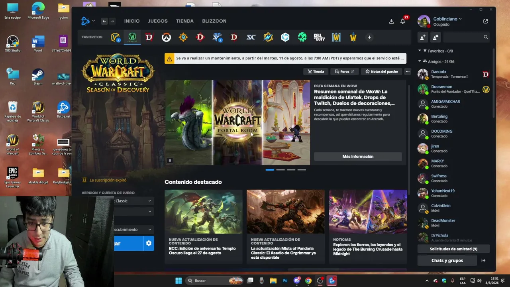Collapse the Favoritos - 0/0 friends group
The width and height of the screenshot is (510, 287).
pyautogui.click(x=420, y=51)
